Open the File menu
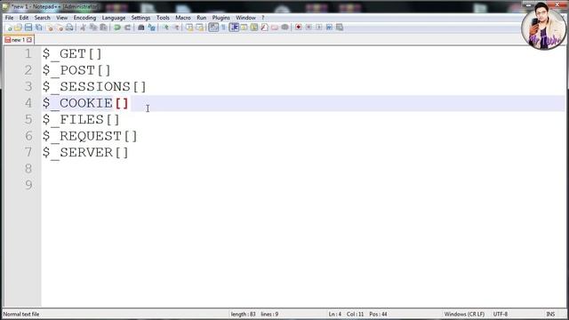 pos(9,18)
